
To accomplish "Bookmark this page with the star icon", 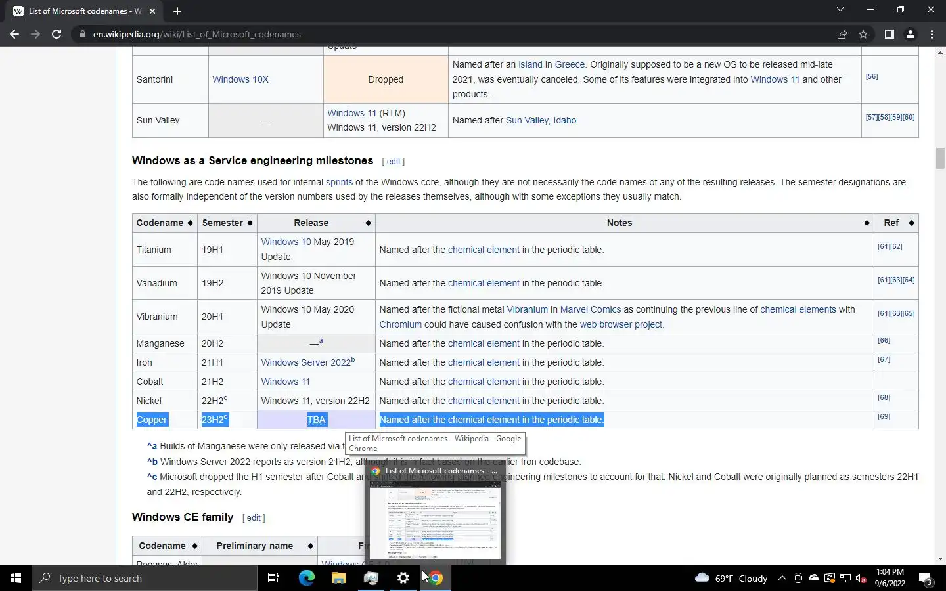I will click(863, 34).
